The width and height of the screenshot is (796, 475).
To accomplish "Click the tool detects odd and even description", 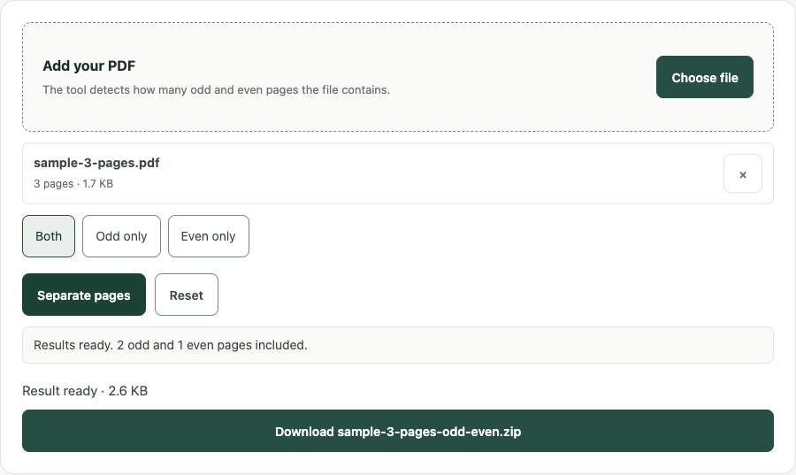I will click(217, 90).
